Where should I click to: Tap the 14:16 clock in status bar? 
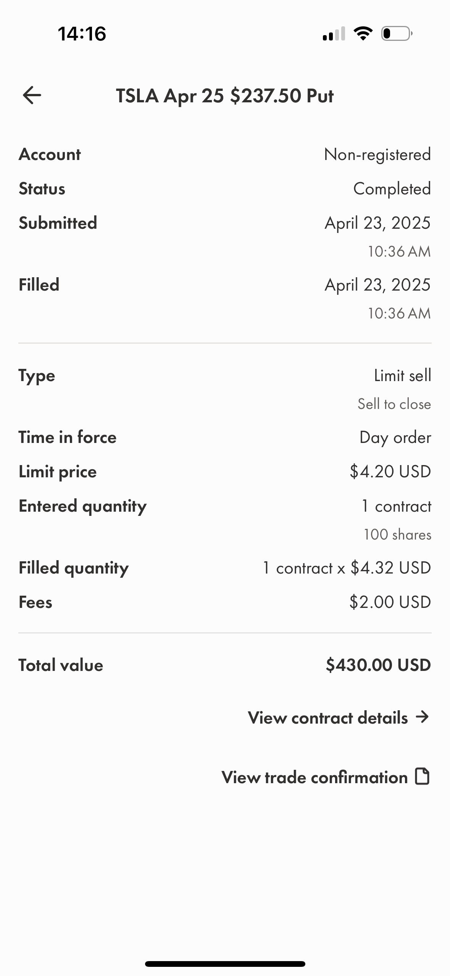(x=82, y=34)
